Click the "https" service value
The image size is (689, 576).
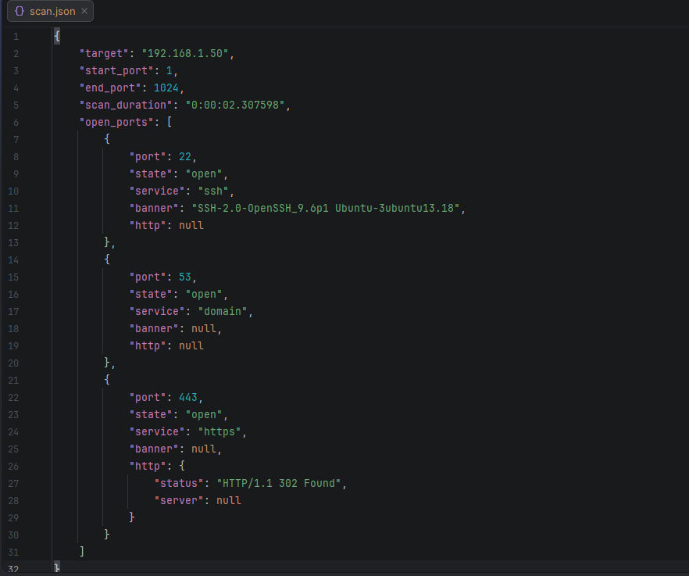click(220, 431)
